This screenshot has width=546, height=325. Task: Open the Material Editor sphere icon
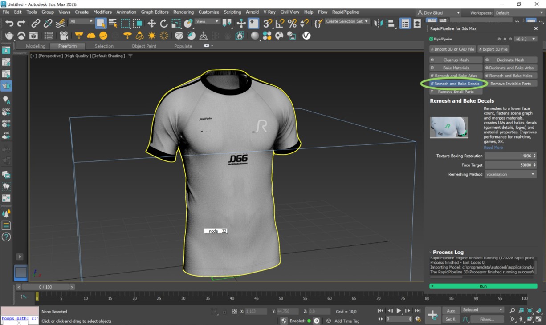[255, 36]
